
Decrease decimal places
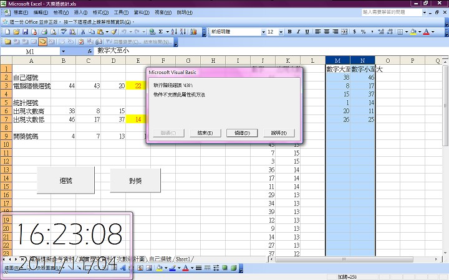click(x=390, y=32)
